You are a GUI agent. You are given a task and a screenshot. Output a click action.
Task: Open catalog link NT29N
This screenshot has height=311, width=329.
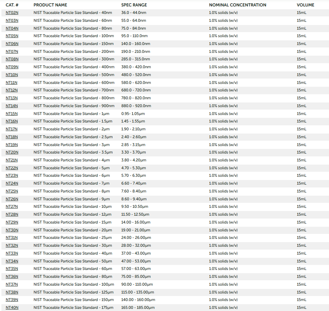(x=12, y=222)
